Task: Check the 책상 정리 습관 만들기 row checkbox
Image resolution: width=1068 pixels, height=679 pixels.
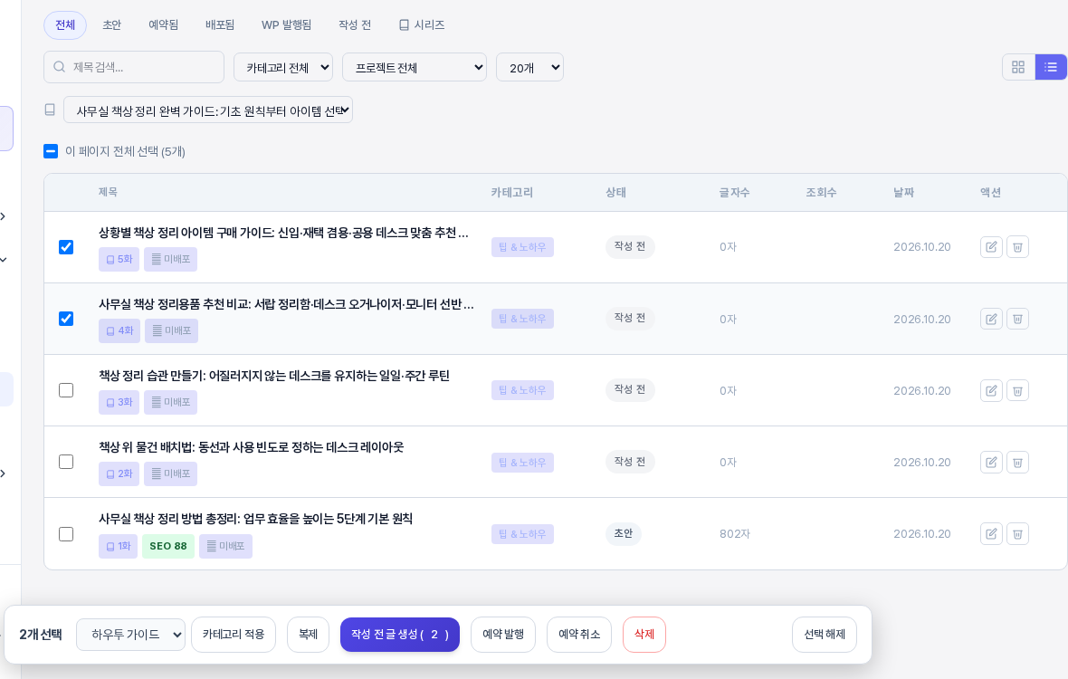Action: [x=66, y=390]
